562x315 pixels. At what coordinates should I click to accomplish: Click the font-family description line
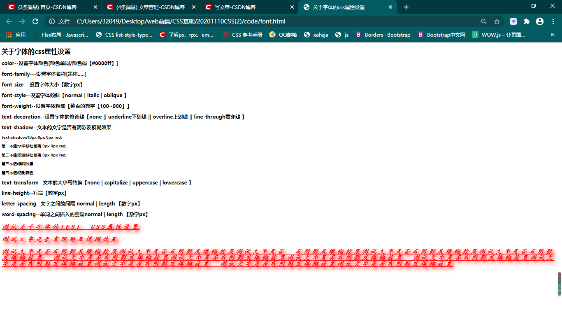[44, 74]
